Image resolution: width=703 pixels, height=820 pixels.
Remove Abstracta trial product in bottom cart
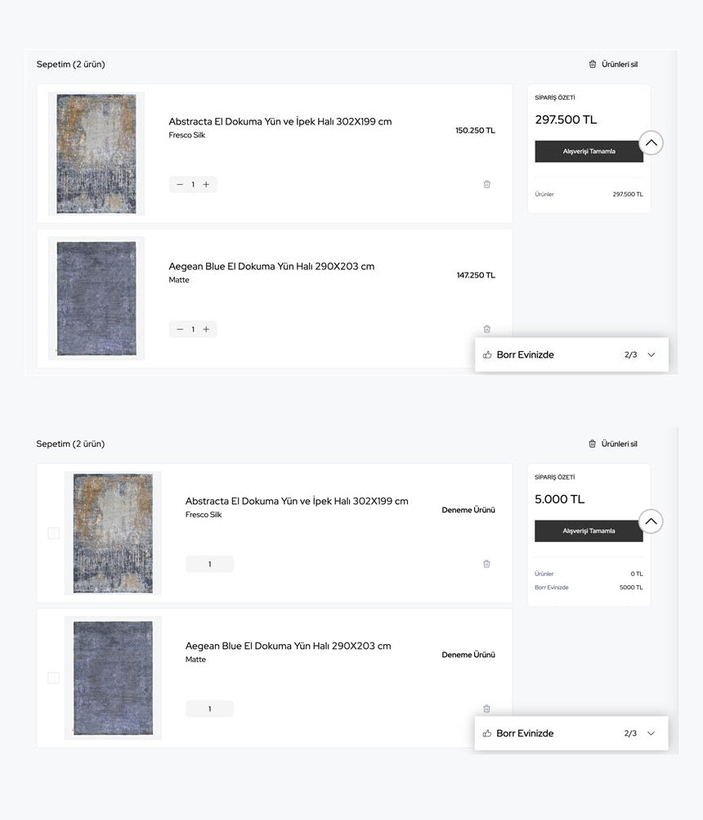point(486,564)
